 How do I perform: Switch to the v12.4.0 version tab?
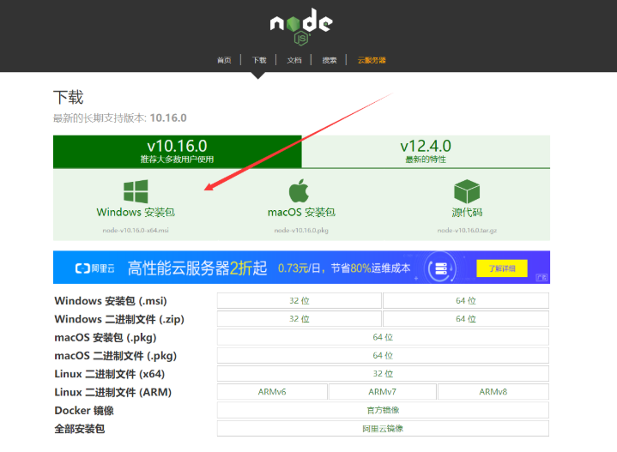click(x=426, y=152)
